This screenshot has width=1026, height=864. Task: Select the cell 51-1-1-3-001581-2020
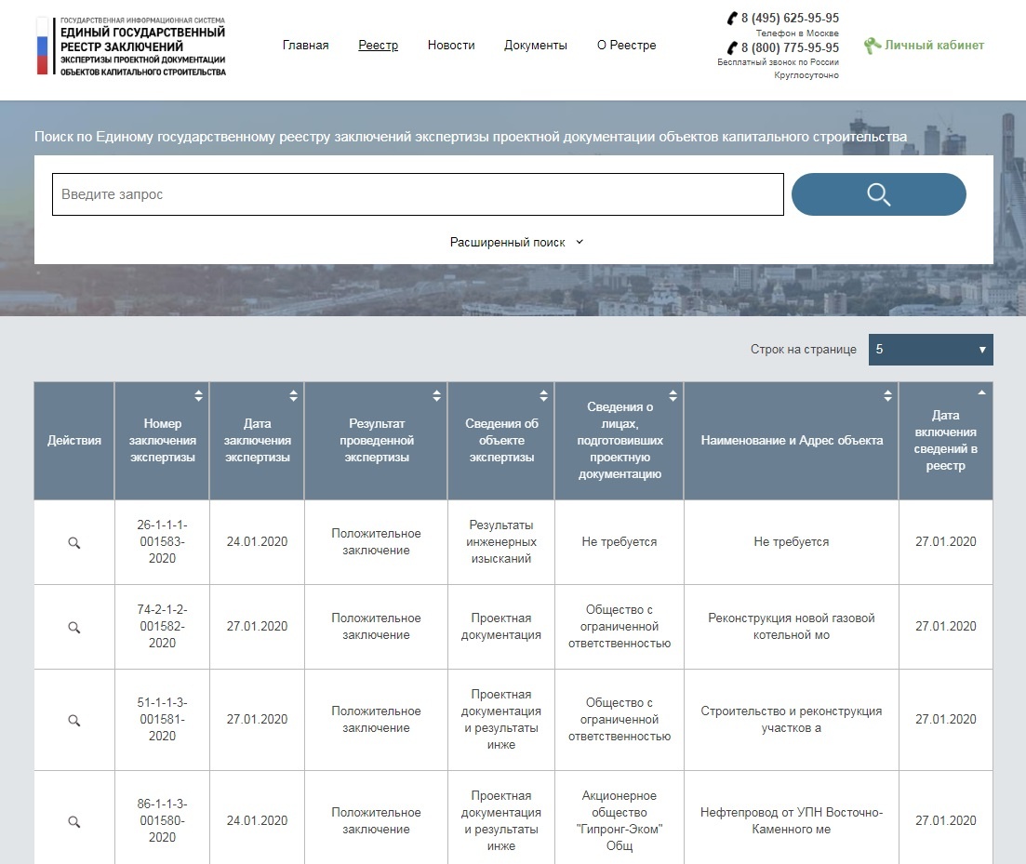pos(162,719)
